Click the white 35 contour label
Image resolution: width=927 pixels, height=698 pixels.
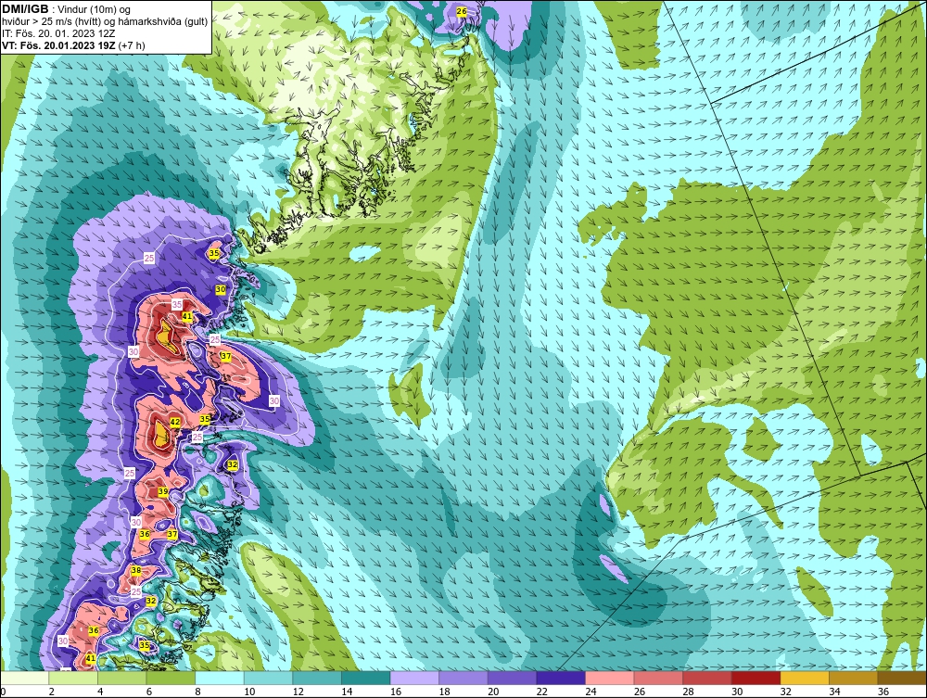pos(177,304)
